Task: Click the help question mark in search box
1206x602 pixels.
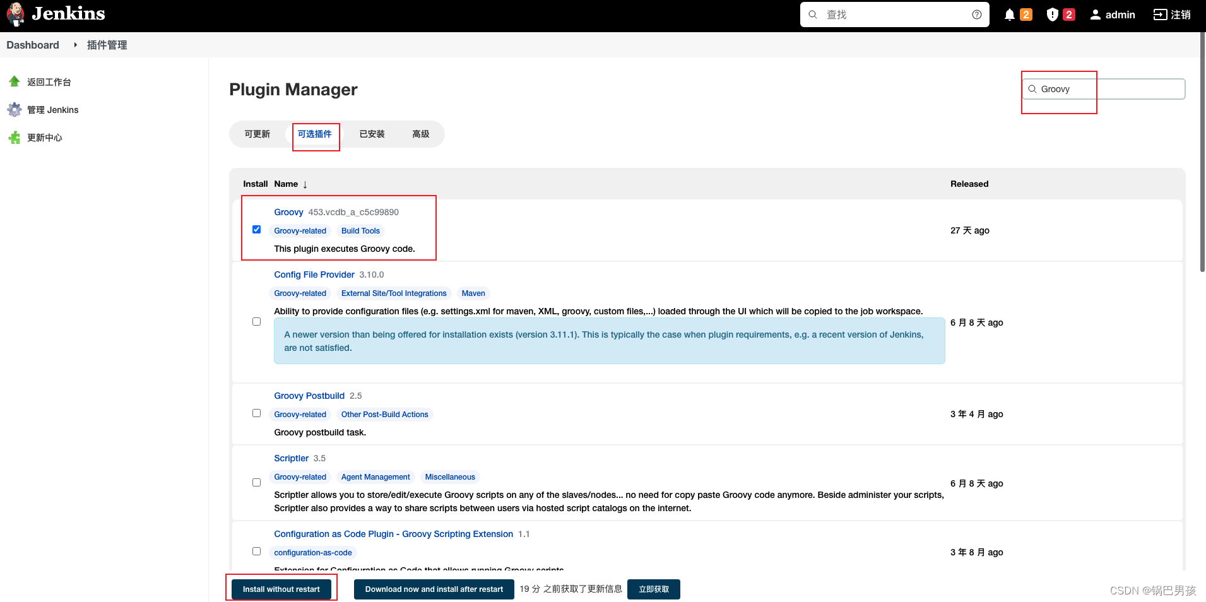Action: tap(977, 15)
